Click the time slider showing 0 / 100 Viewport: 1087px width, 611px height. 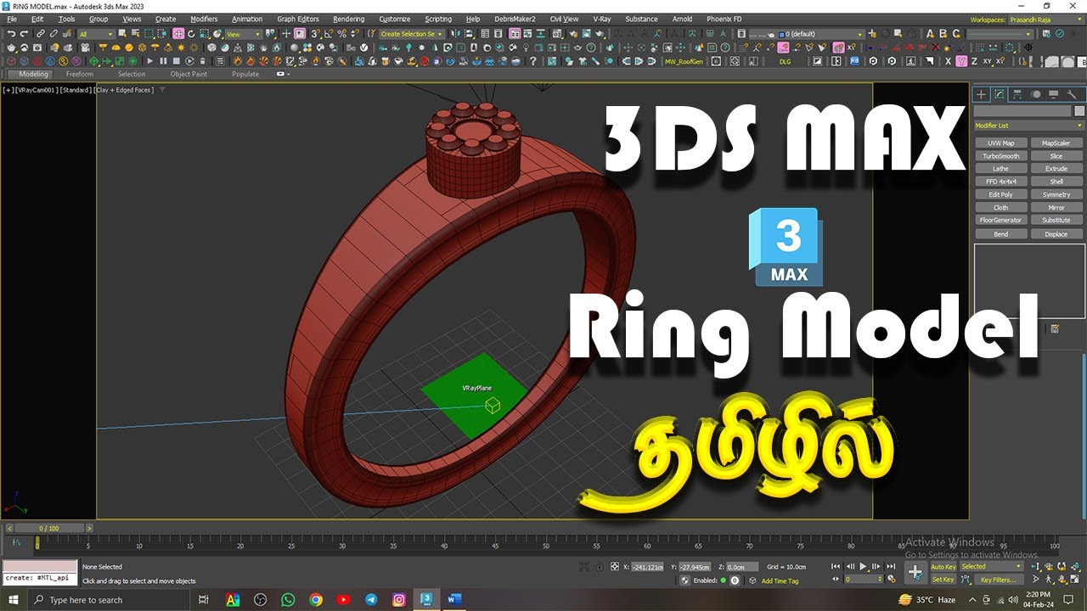coord(49,528)
